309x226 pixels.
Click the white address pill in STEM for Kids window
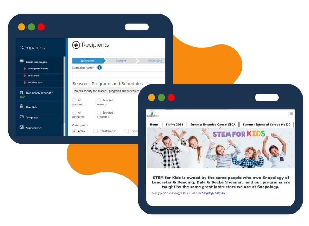pos(267,97)
